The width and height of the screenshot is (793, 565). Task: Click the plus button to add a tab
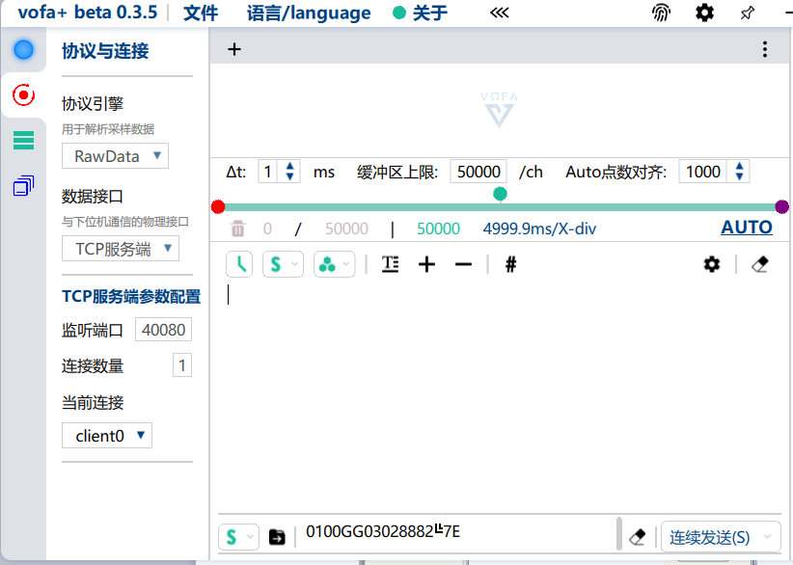tap(234, 50)
